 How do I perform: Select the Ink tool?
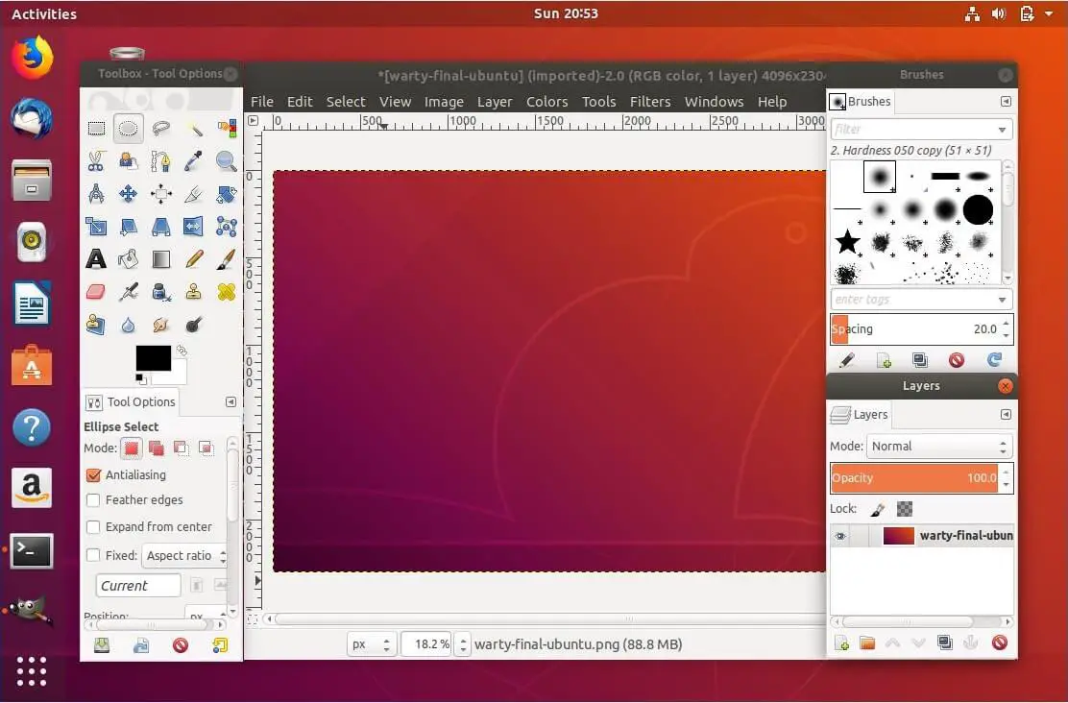[x=161, y=292]
